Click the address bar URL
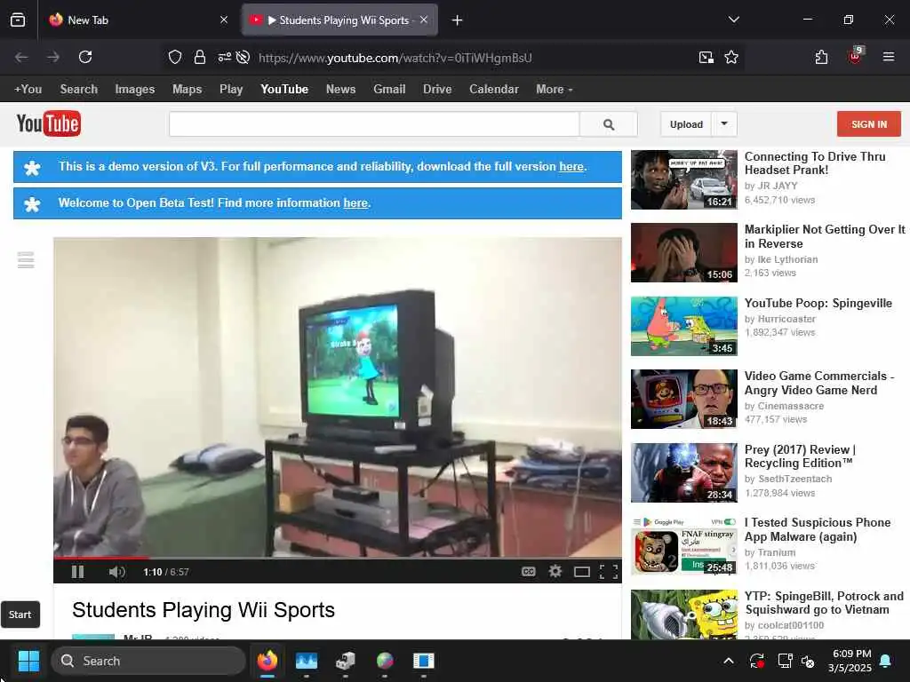The image size is (910, 682). coord(395,58)
